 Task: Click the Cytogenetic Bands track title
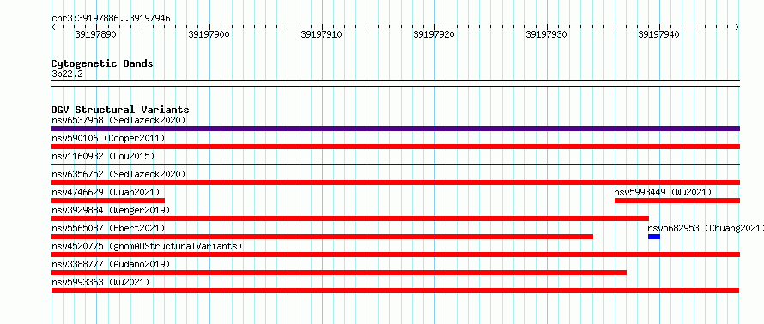(102, 63)
